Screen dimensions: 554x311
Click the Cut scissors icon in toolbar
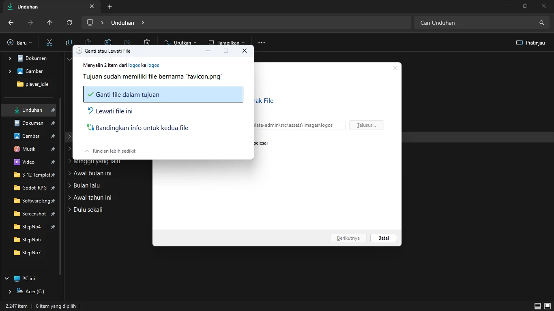tap(49, 43)
